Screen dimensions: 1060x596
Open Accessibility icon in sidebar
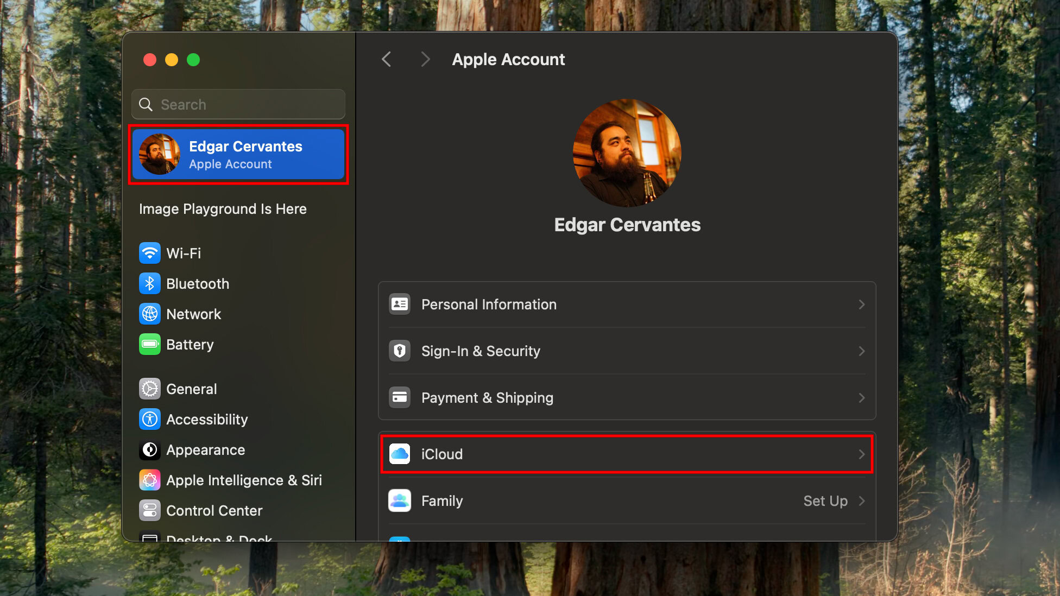tap(150, 419)
